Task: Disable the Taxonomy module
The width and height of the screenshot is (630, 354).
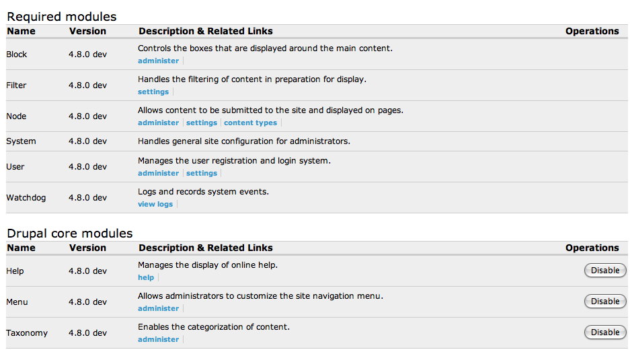Action: [x=605, y=332]
